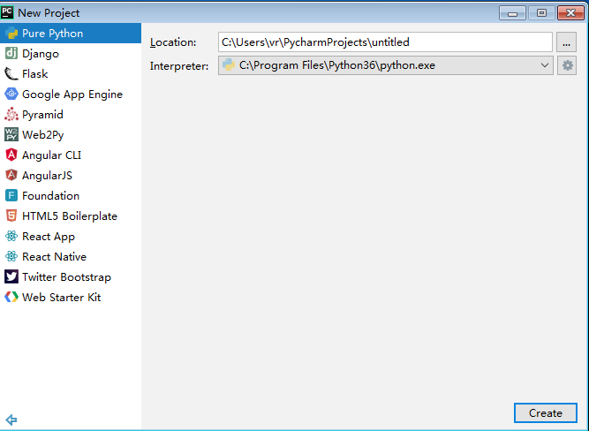Open the Interpreter dropdown list
Viewport: 589px width, 431px height.
click(384, 65)
